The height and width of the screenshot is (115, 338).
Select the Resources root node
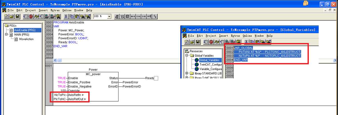(x=196, y=51)
